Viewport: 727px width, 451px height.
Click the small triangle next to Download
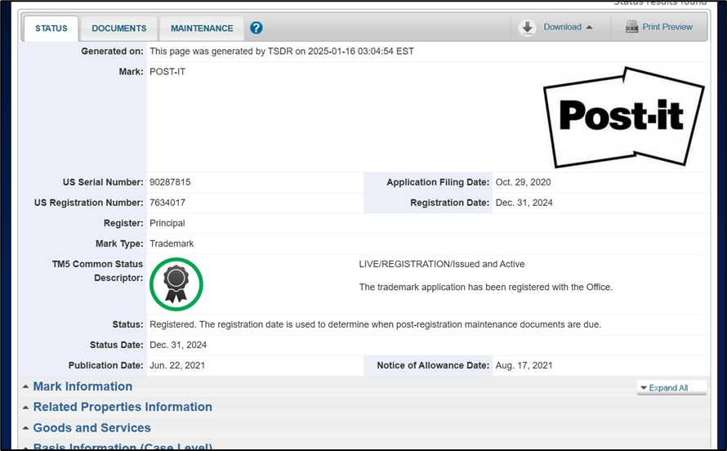(589, 27)
